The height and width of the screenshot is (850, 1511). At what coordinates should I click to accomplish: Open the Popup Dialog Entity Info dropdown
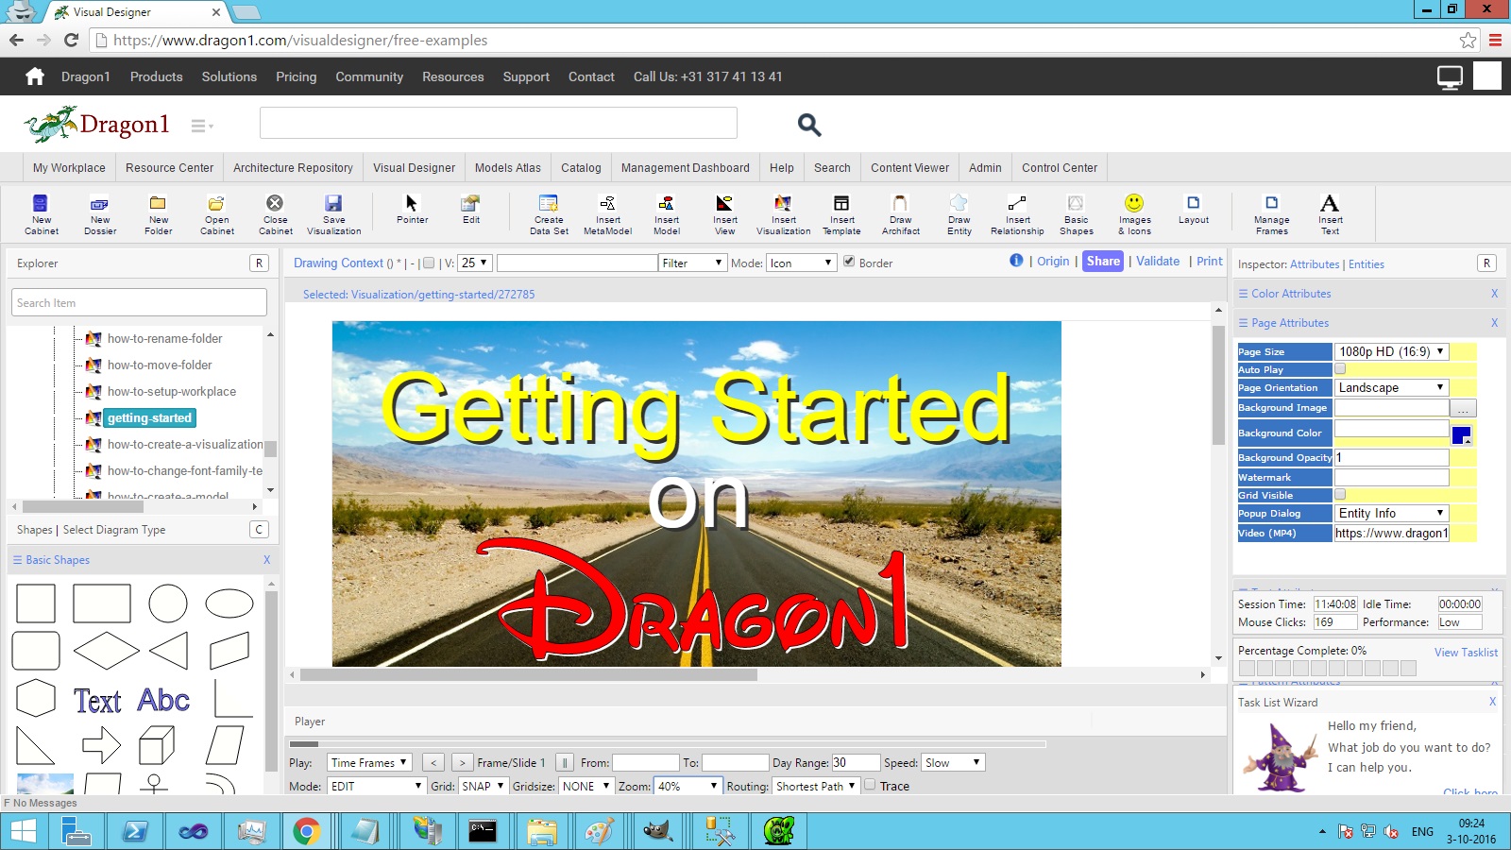[1391, 513]
